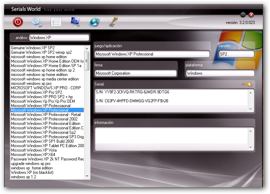Viewport: 270px width, 194px height.
Task: Click the gold key icon above Serial box
Action: tap(247, 84)
